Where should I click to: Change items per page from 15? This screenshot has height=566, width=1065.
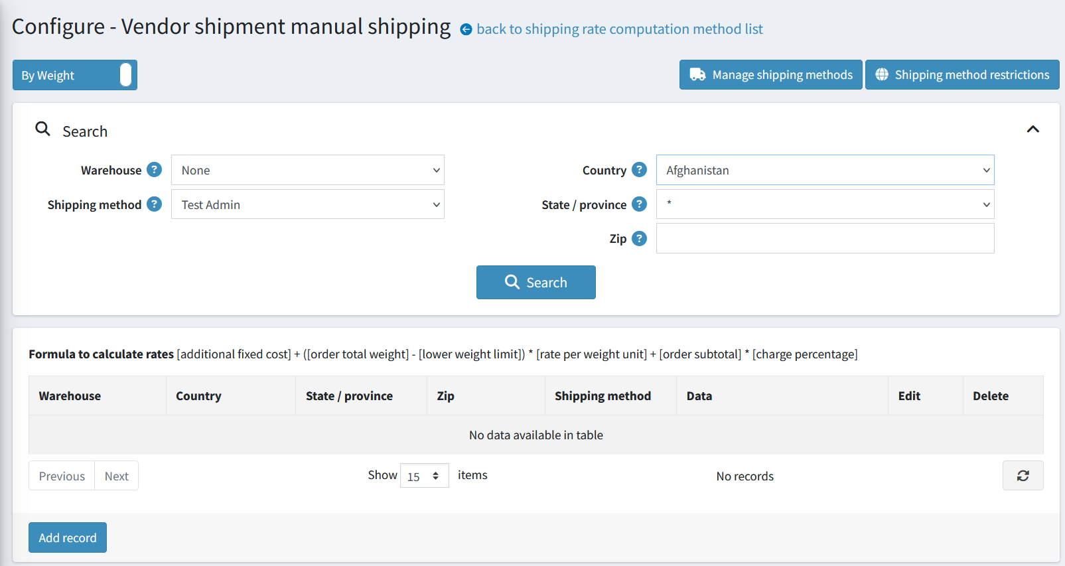point(425,476)
